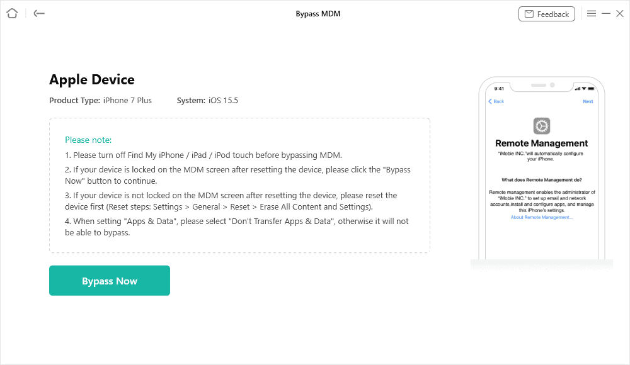Minimize the Bypass MDM window
Viewport: 630px width, 365px height.
tap(606, 13)
